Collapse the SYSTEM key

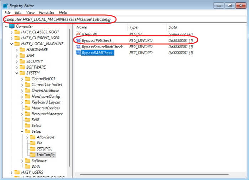point(17,73)
